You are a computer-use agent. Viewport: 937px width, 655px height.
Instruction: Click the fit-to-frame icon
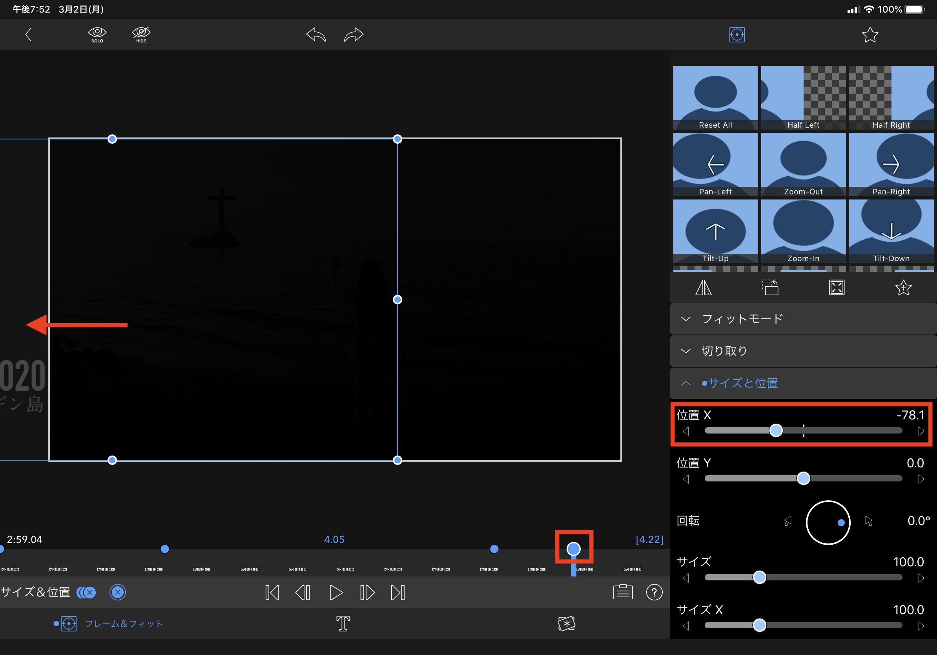click(x=837, y=288)
